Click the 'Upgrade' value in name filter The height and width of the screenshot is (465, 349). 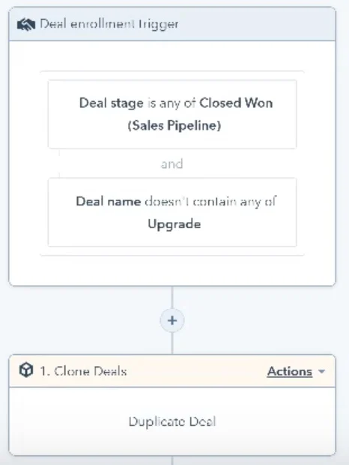(174, 224)
